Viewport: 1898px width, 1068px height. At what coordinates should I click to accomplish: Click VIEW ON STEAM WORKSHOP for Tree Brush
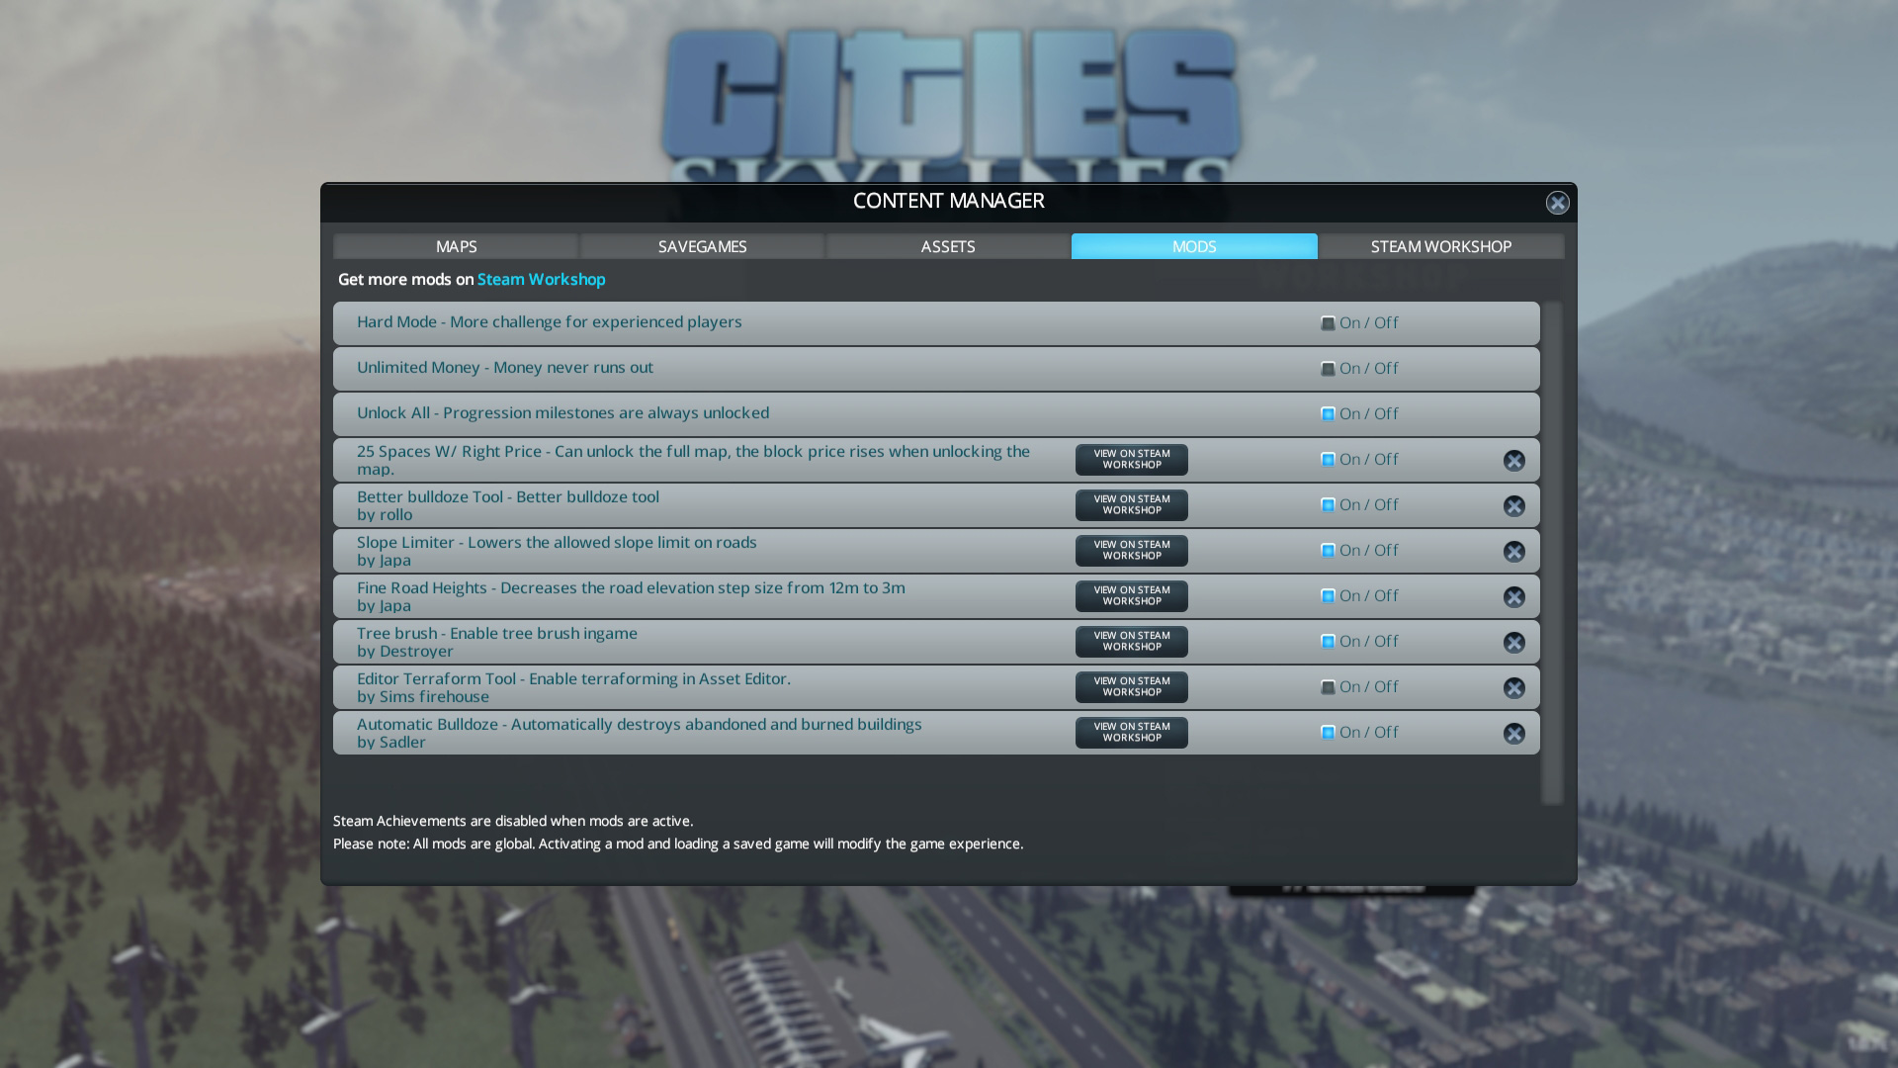point(1130,640)
